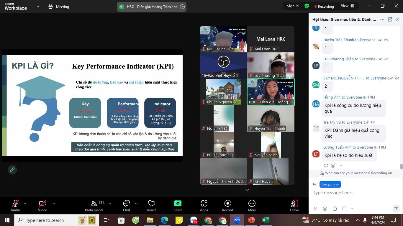Click the green Share screen button
Screen dimensions: 403x226
178,205
